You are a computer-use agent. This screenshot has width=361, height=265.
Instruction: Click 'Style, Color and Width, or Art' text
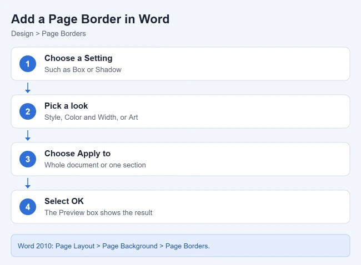point(91,117)
